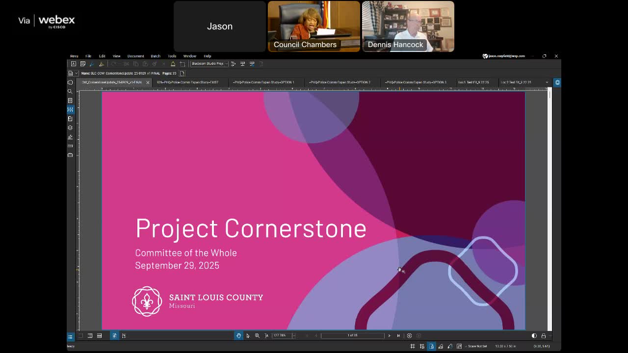Expand the Bluebeam Studio Proj profile dropdown

pyautogui.click(x=226, y=64)
